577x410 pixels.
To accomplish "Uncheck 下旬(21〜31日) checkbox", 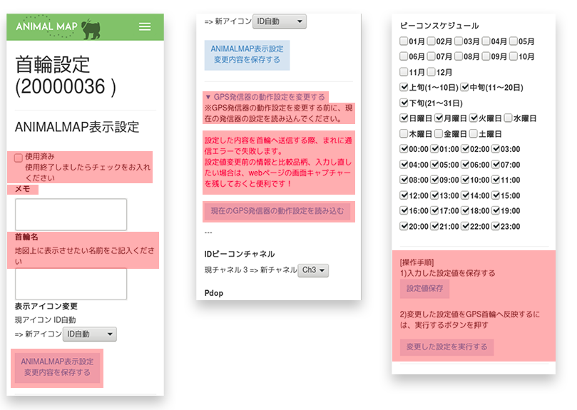I will (x=404, y=102).
